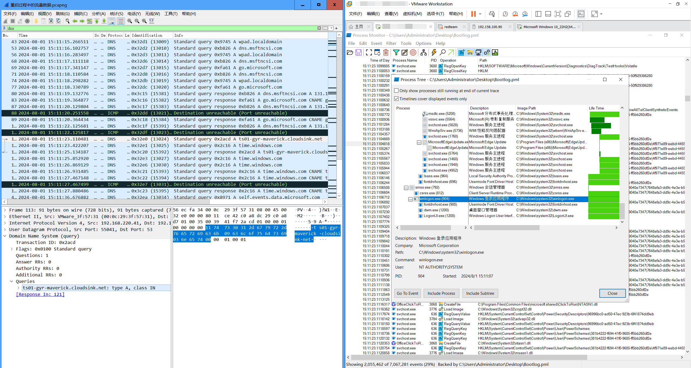Reload the capture file in Wireshark
Screen dimensions: 691x368
point(58,21)
